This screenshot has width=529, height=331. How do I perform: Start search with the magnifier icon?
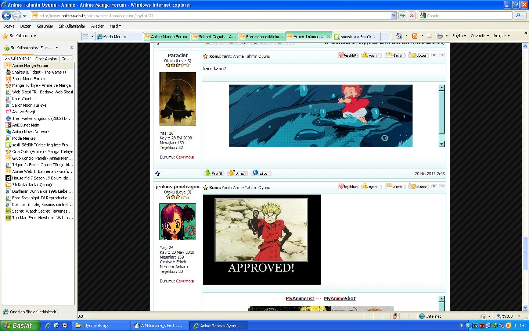click(518, 15)
